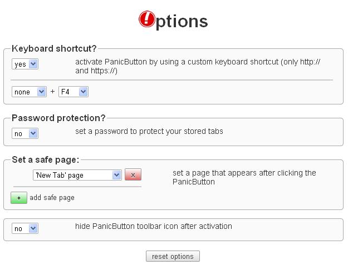Click the plus sign between key dropdowns

click(52, 92)
